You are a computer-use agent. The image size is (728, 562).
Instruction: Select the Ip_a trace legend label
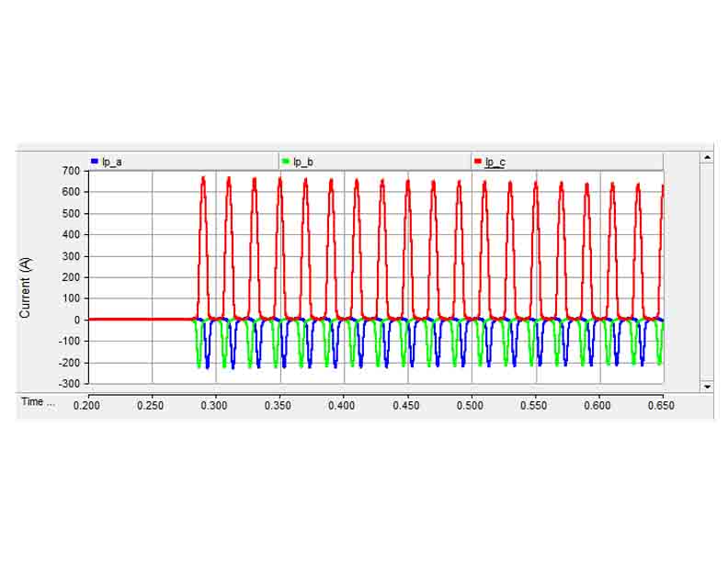click(112, 163)
